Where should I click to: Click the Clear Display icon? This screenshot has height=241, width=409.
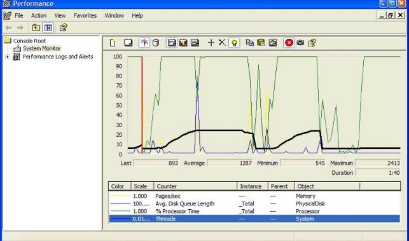[128, 43]
